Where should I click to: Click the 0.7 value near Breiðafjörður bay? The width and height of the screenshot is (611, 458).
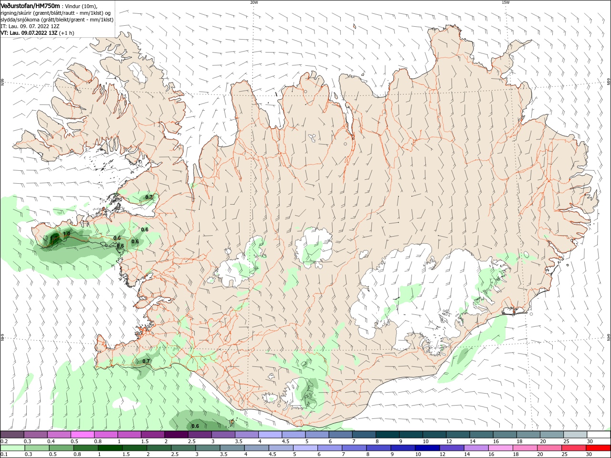(149, 197)
